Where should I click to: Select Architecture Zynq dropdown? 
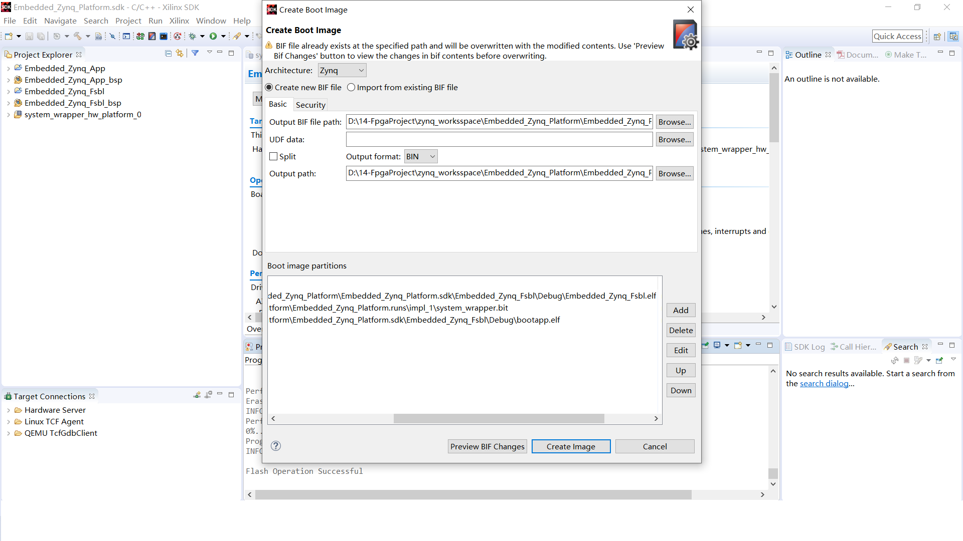click(341, 71)
